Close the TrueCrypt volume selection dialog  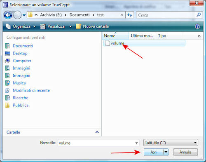point(197,3)
